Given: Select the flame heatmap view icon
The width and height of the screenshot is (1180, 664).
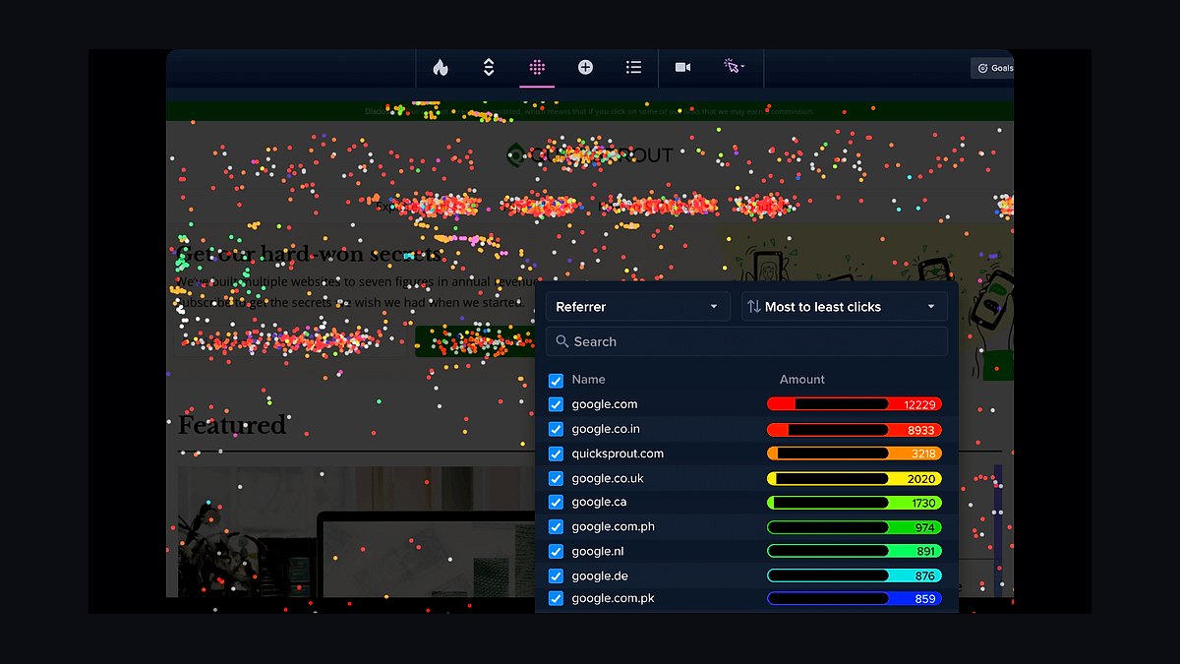Looking at the screenshot, I should pos(441,67).
